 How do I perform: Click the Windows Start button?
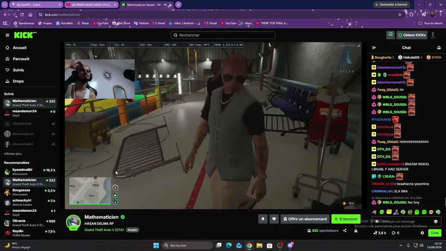(156, 245)
